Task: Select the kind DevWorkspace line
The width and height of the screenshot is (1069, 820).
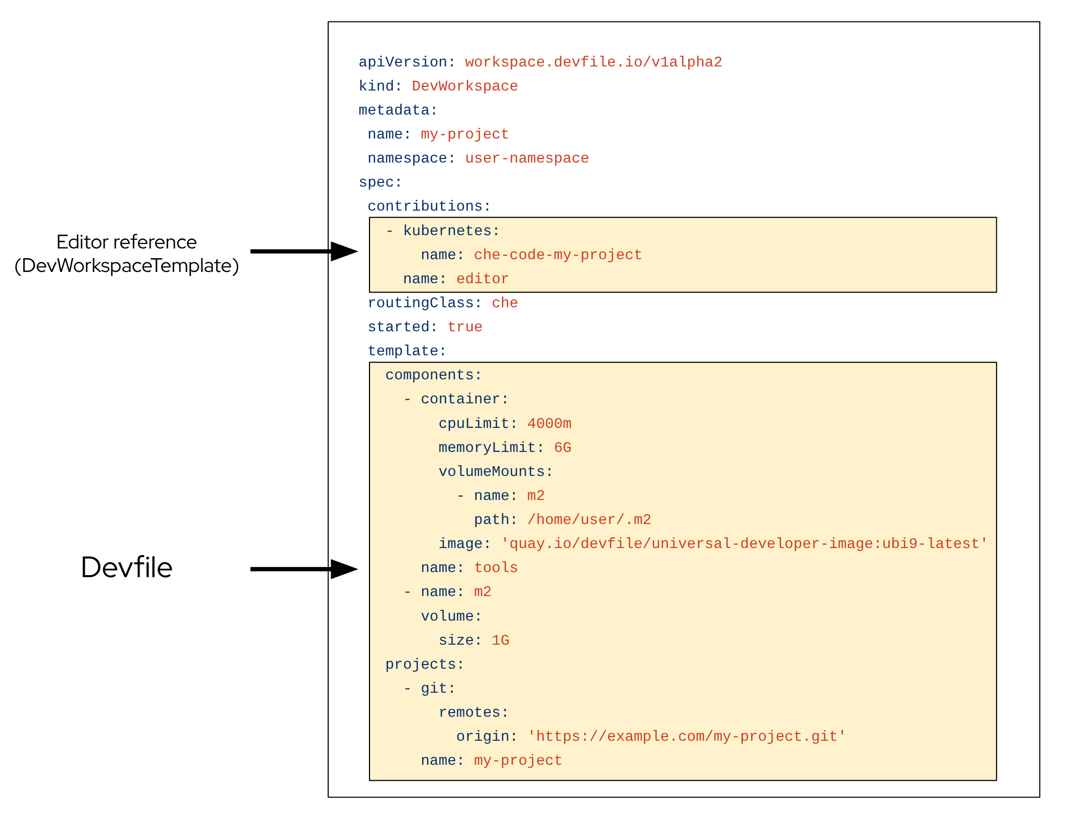Action: 437,86
